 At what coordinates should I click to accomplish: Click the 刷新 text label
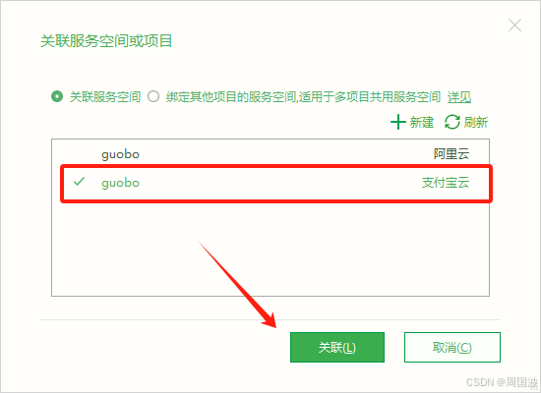pyautogui.click(x=476, y=122)
